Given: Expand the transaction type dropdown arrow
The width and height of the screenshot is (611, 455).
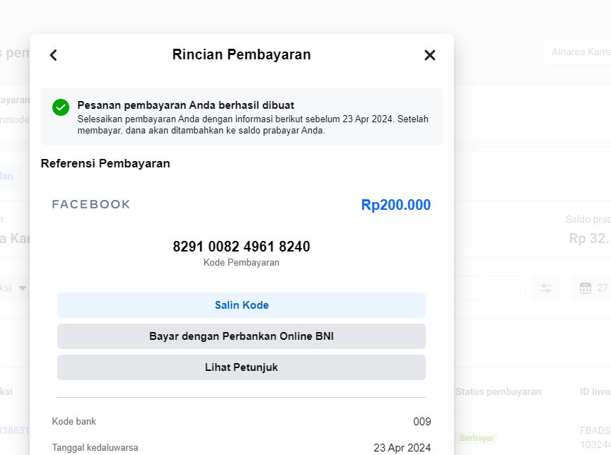Looking at the screenshot, I should (23, 288).
